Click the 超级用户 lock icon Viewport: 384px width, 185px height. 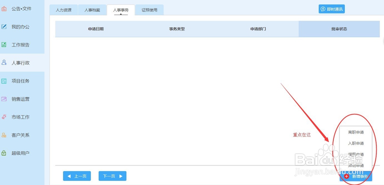coord(4,153)
